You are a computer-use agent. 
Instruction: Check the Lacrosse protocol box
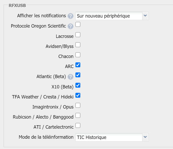coord(78,35)
